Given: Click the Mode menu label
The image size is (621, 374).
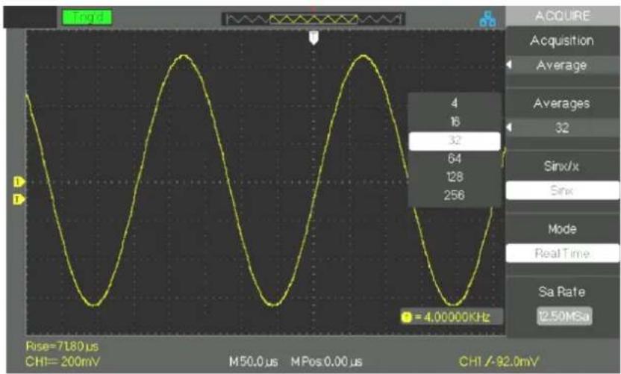Looking at the screenshot, I should pos(561,229).
